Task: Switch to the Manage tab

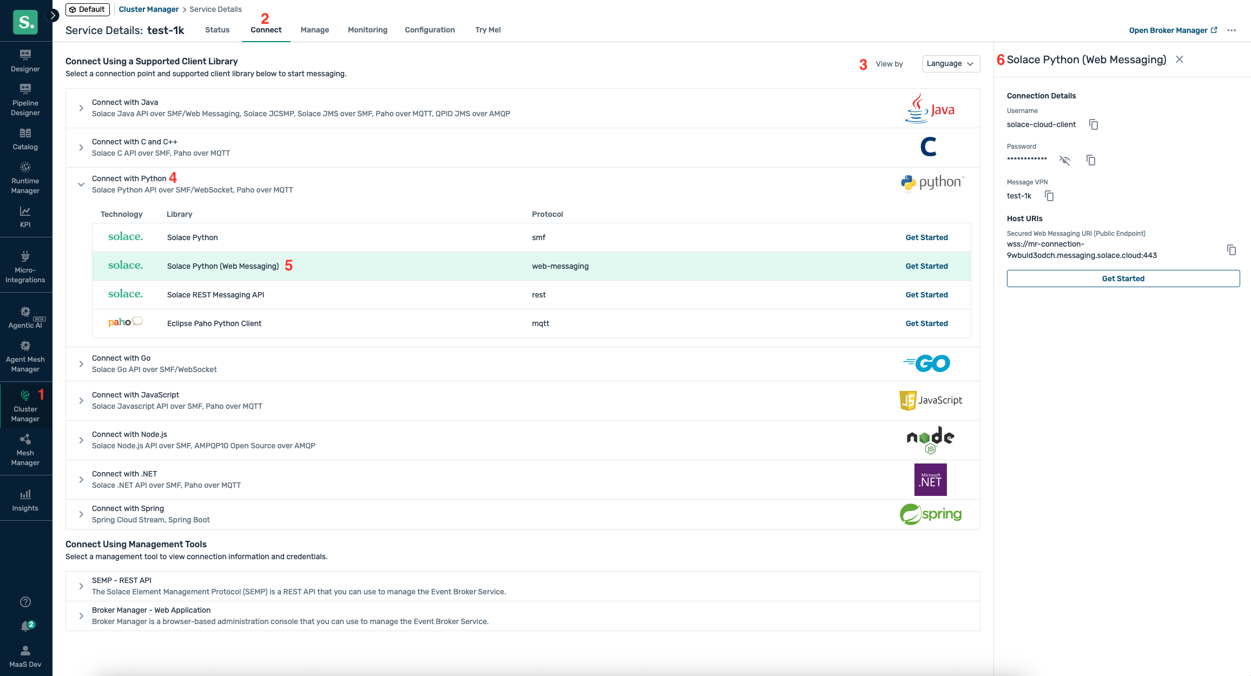Action: (x=315, y=30)
